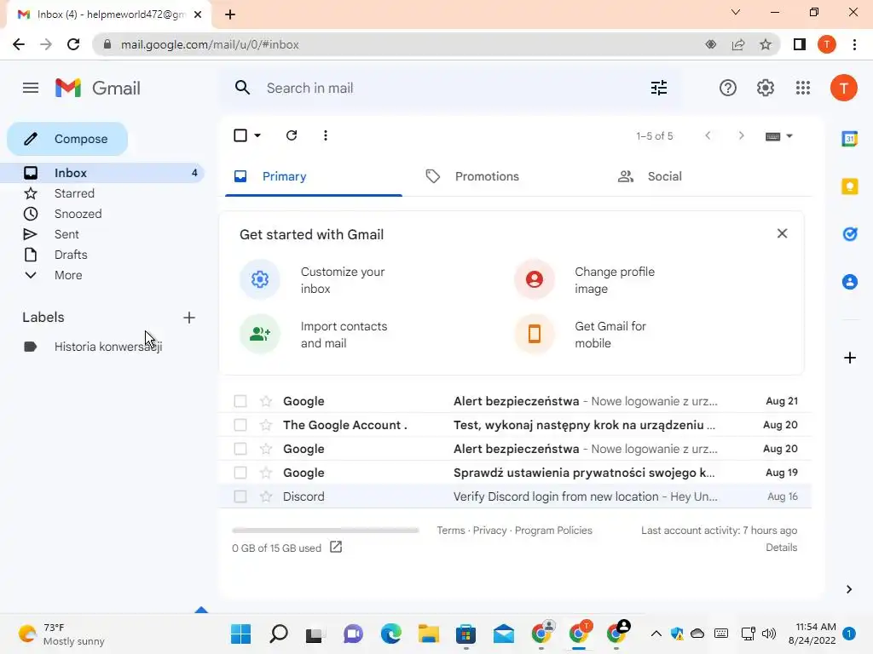Star the Discord email

pyautogui.click(x=266, y=496)
